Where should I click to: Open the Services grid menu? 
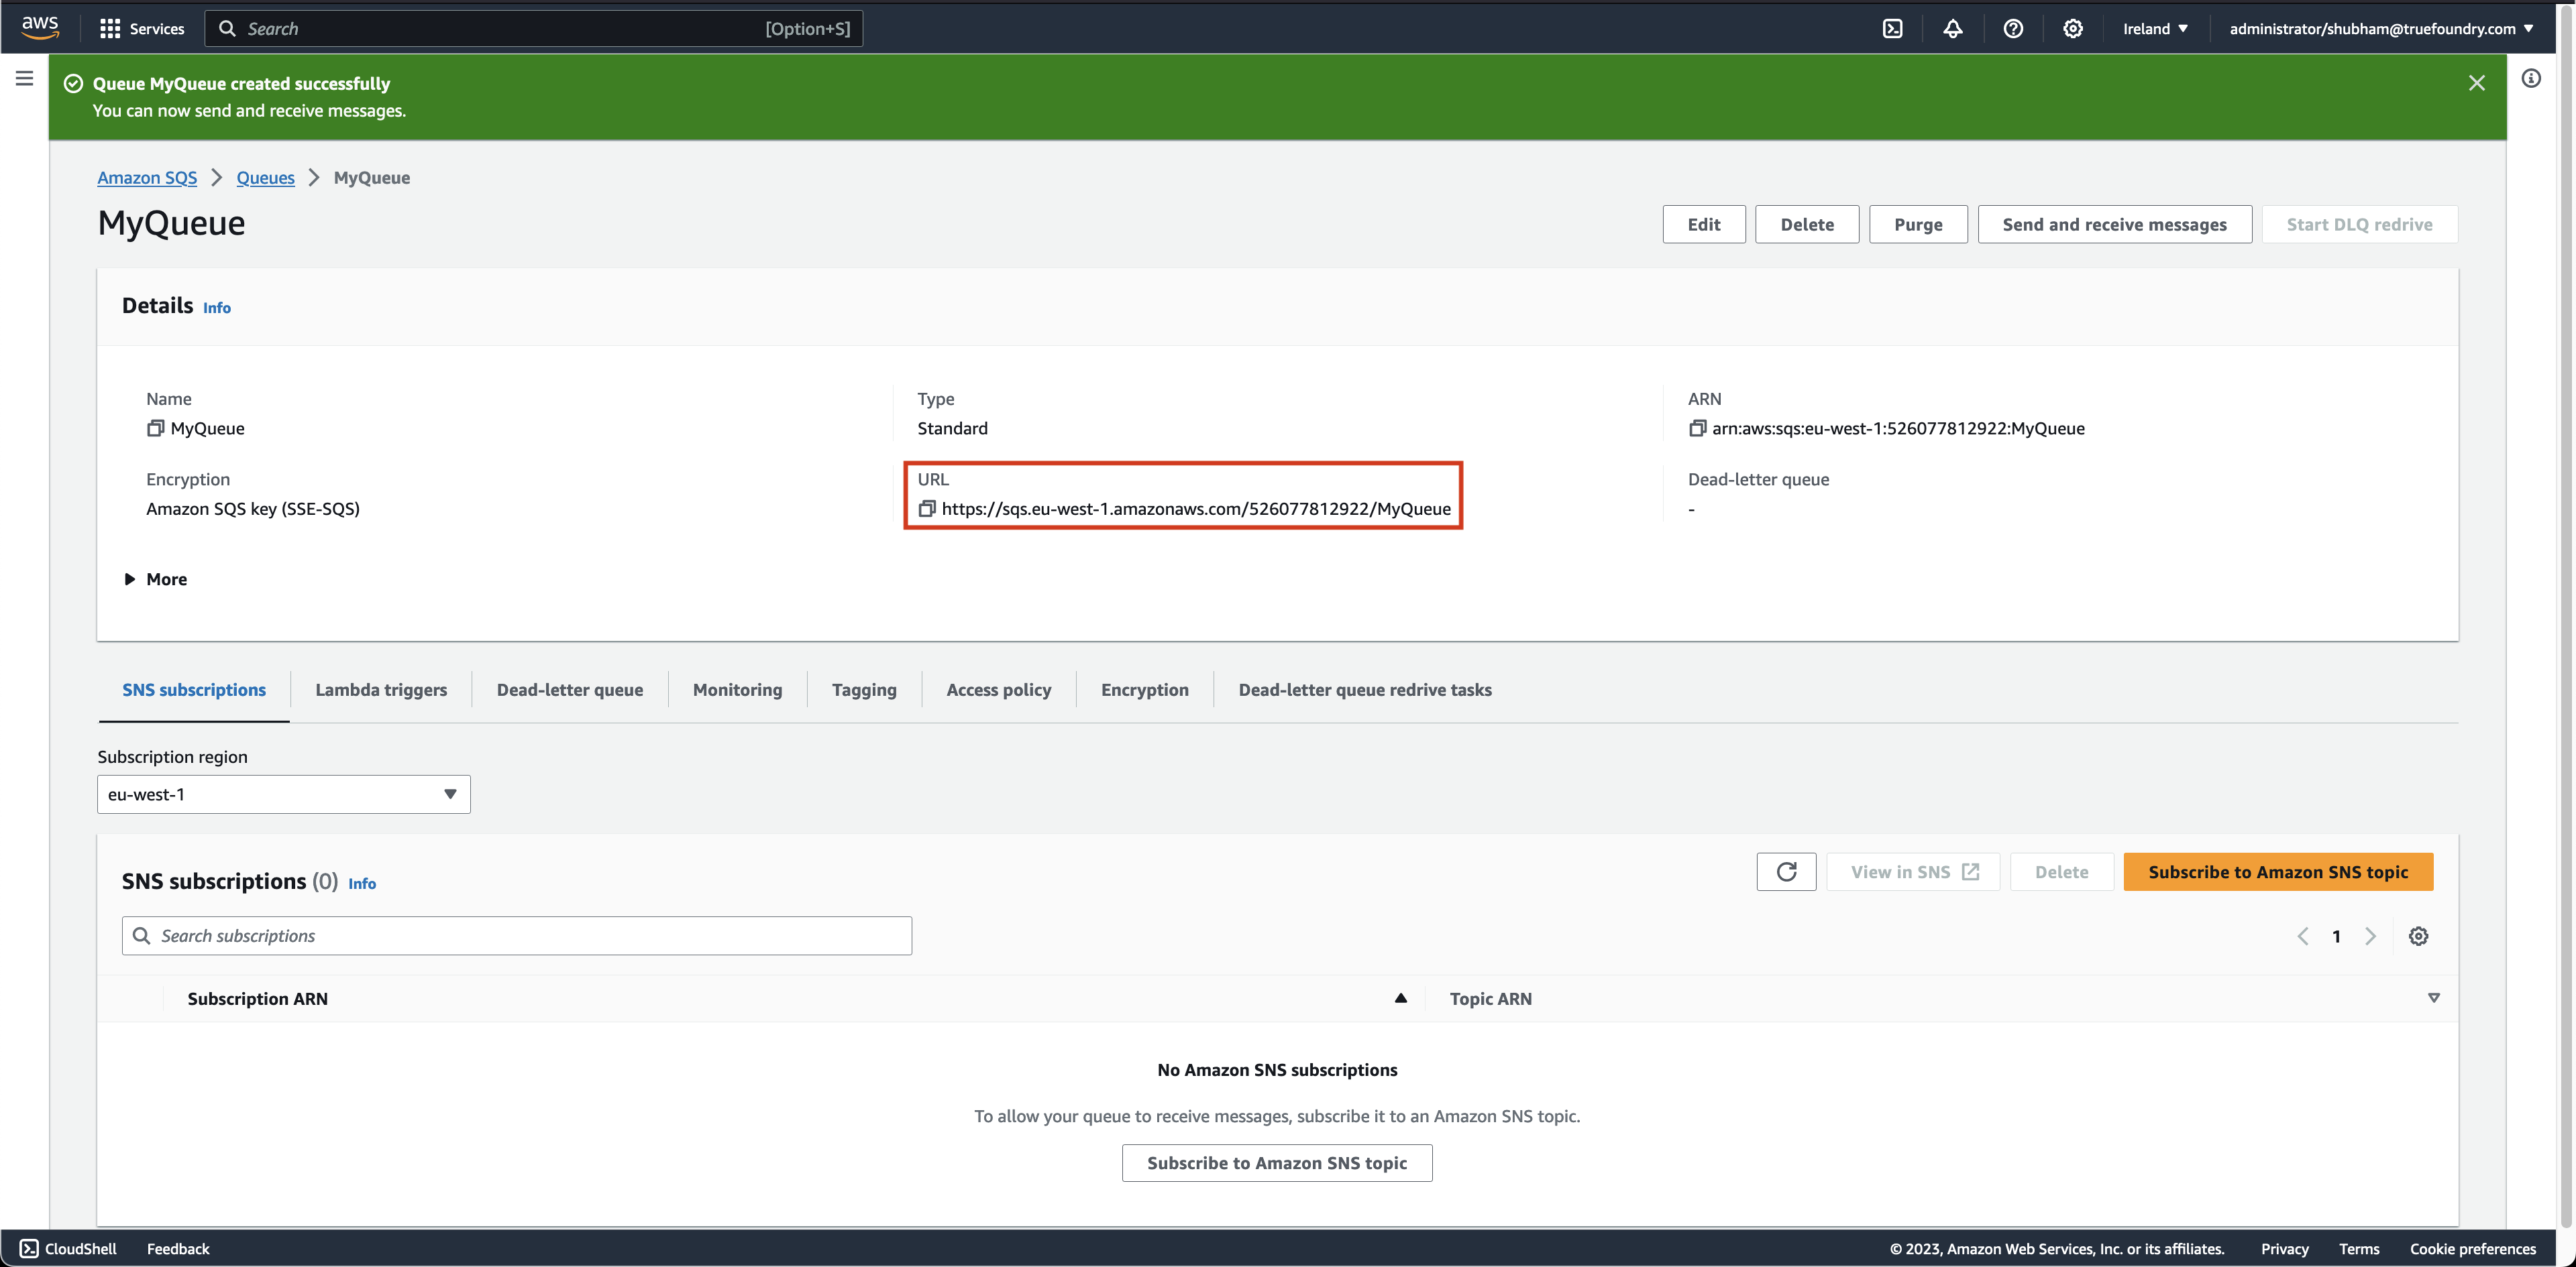click(x=141, y=29)
